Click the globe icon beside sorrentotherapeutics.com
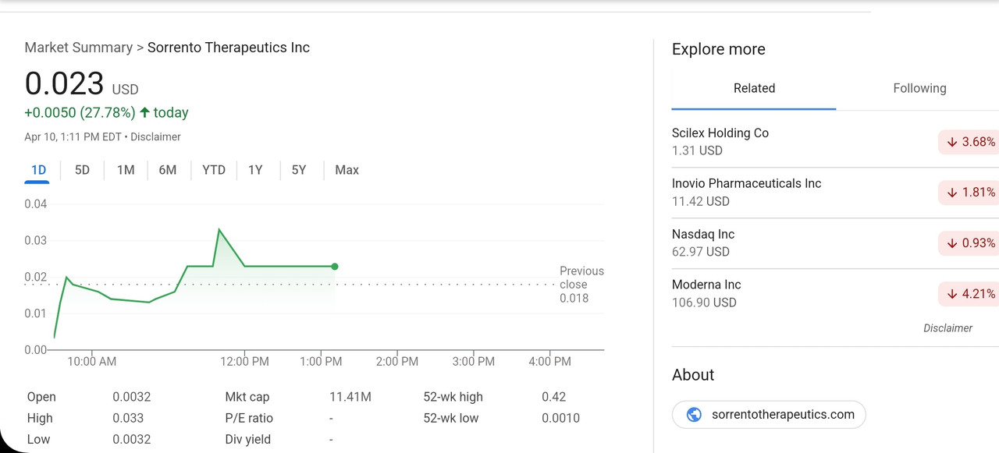 (x=694, y=415)
